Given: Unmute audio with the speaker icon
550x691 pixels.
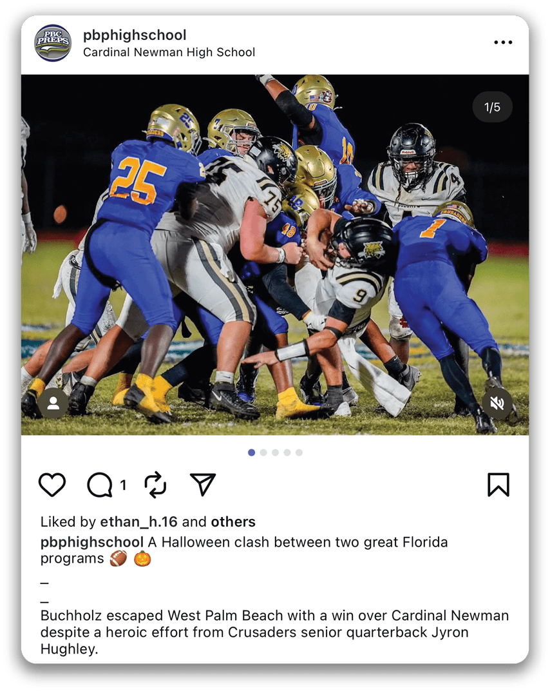Looking at the screenshot, I should (x=497, y=403).
